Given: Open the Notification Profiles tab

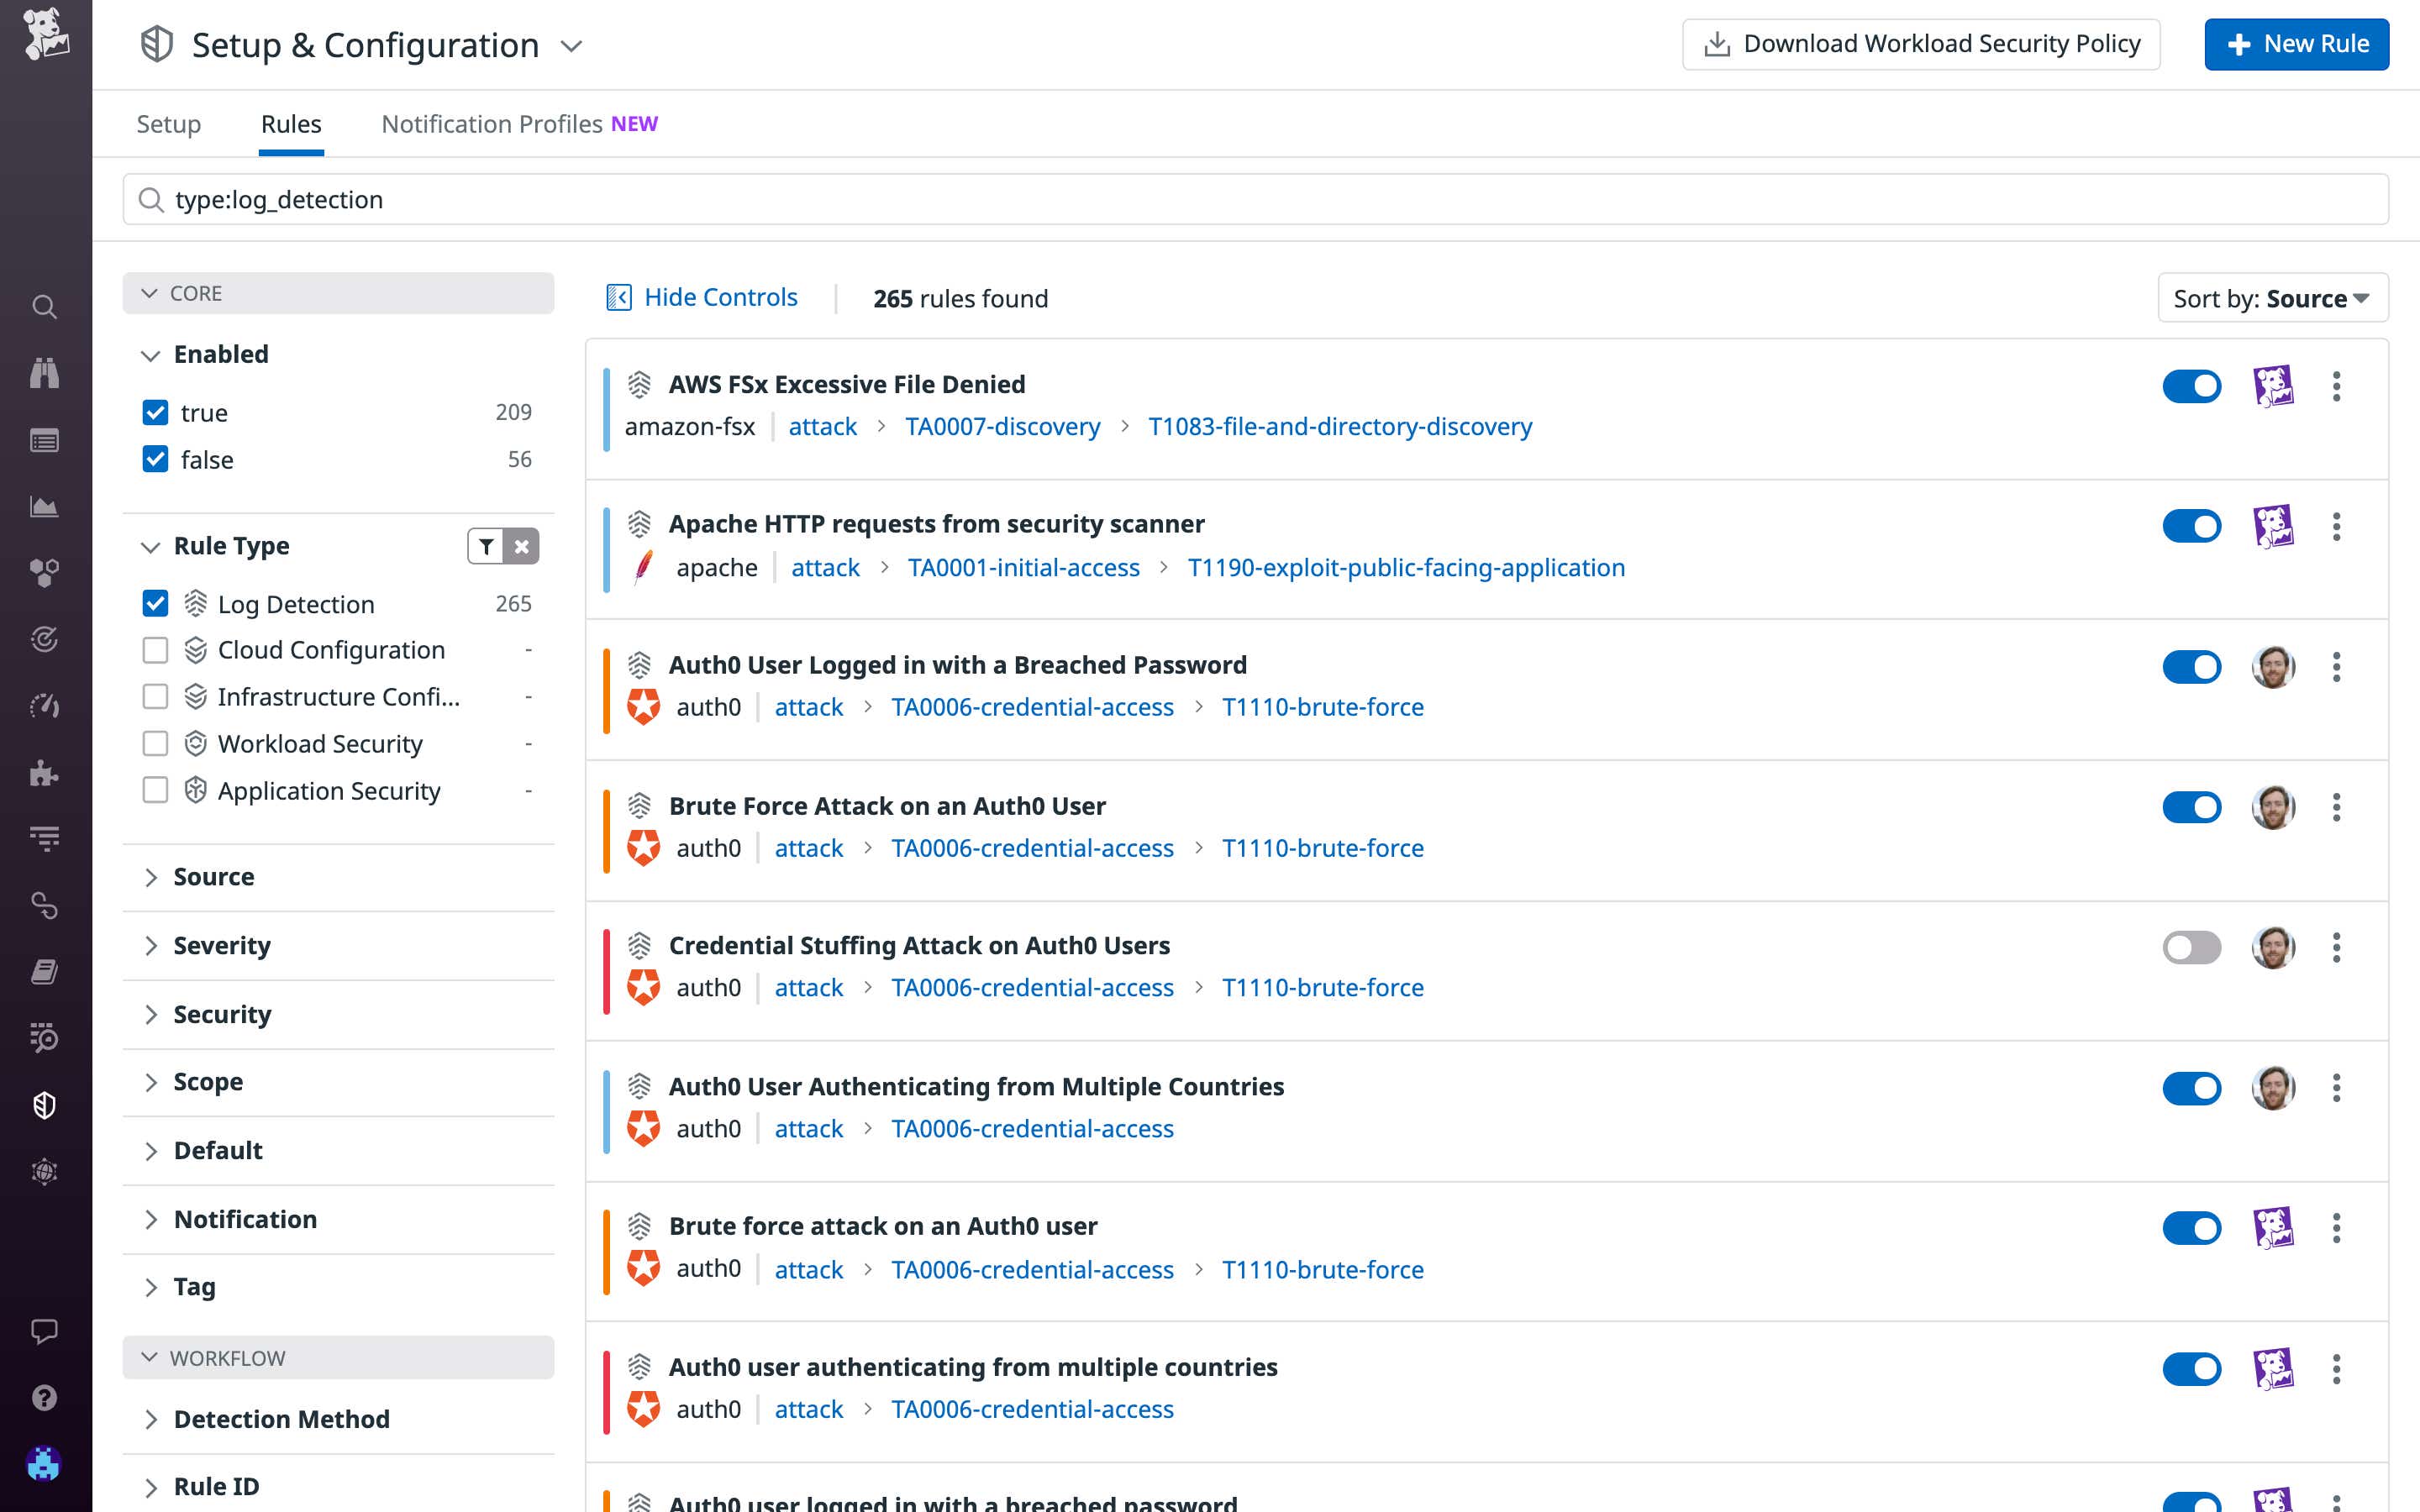Looking at the screenshot, I should pyautogui.click(x=520, y=124).
